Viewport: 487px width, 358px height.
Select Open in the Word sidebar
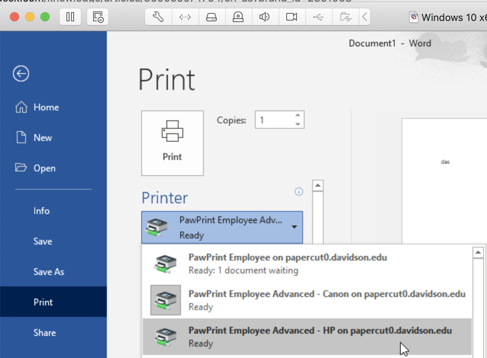[53, 168]
